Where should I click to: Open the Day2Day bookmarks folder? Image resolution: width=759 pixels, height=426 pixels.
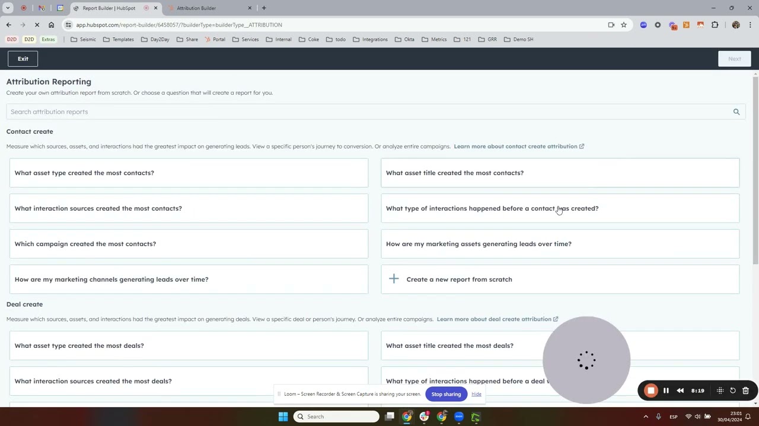click(155, 39)
